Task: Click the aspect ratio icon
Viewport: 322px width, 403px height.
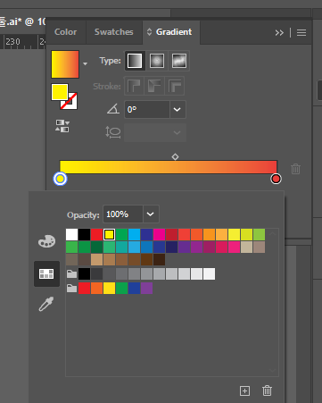Action: 113,132
